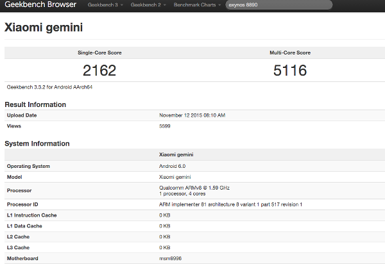Select the L2 Cache 0 KB value
This screenshot has height=264, width=385.
[165, 237]
